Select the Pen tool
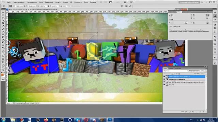 coord(3,50)
